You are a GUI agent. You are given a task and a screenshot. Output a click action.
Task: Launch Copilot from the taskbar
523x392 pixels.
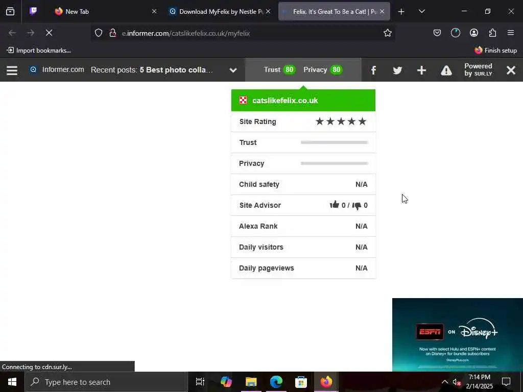226,382
